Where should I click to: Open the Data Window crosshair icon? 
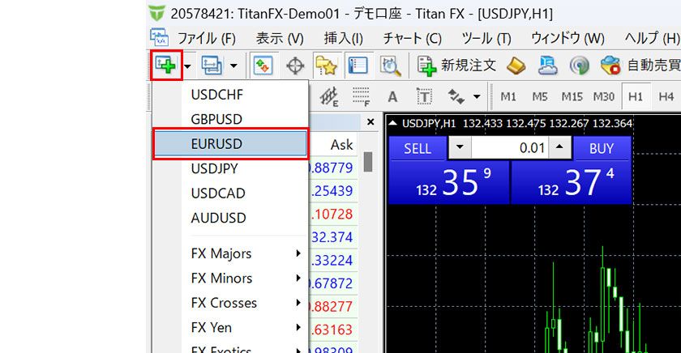pos(295,66)
